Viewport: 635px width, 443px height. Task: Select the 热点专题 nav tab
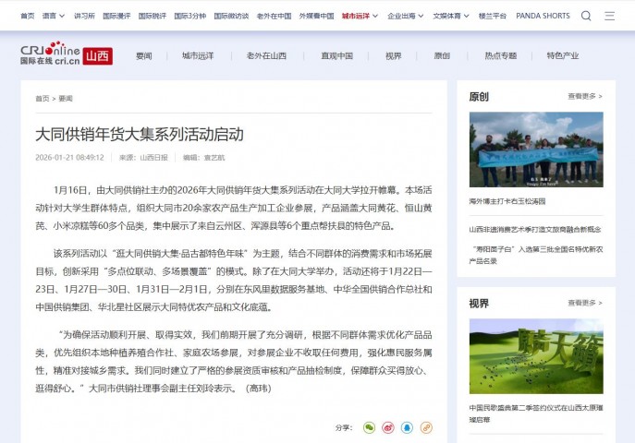501,56
